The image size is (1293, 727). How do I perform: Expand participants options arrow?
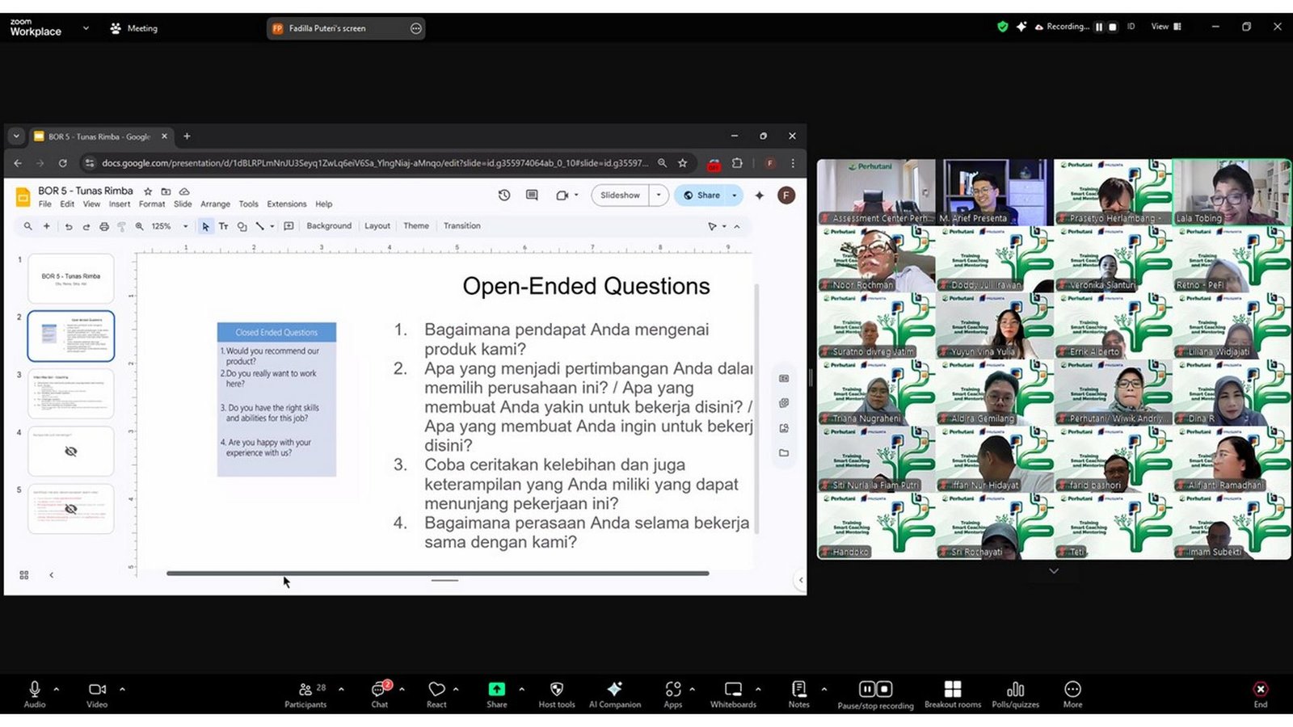(341, 689)
